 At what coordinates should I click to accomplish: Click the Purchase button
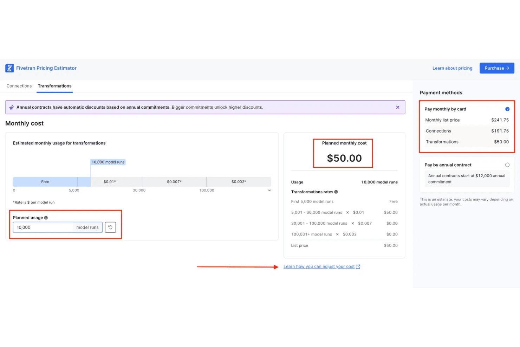click(x=497, y=68)
